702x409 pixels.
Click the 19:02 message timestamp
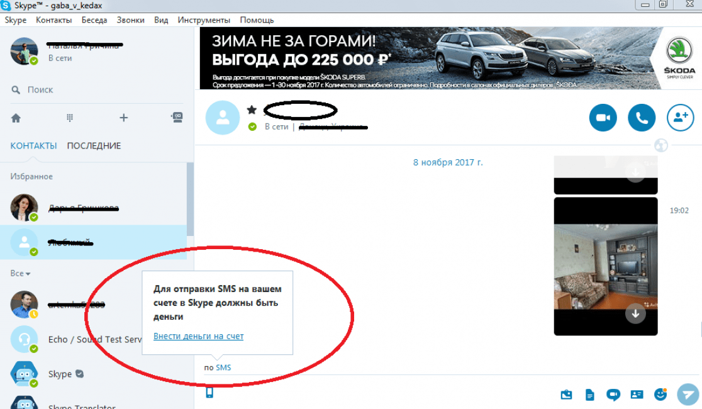[679, 211]
